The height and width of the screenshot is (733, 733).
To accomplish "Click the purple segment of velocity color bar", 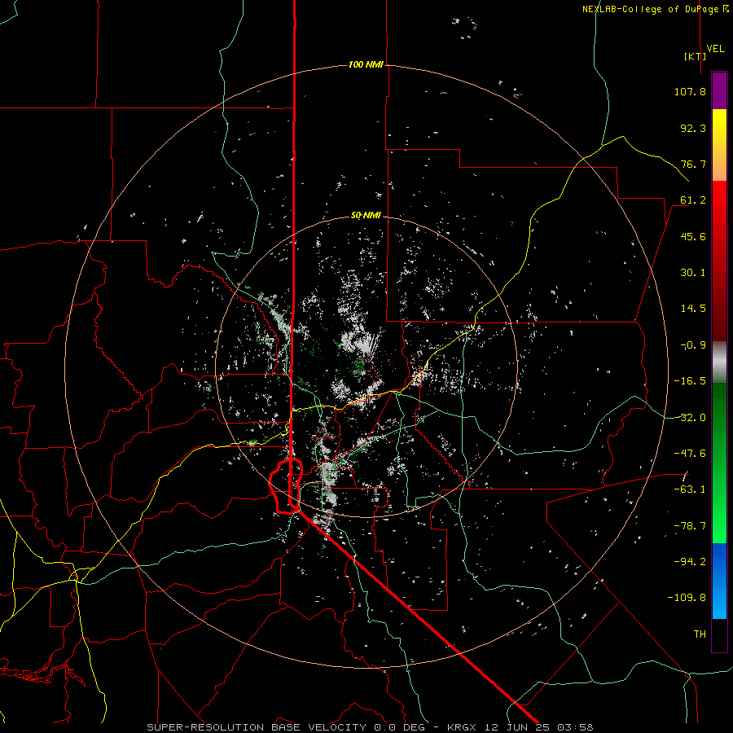I will click(719, 91).
